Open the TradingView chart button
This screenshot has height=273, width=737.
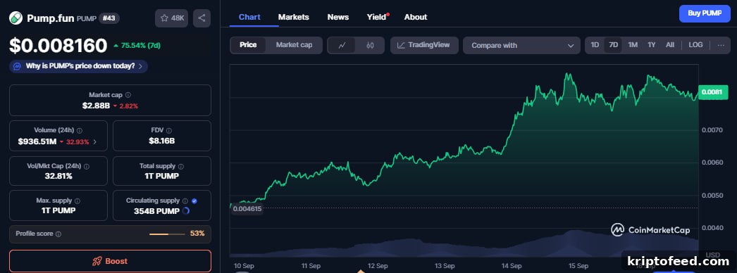424,46
